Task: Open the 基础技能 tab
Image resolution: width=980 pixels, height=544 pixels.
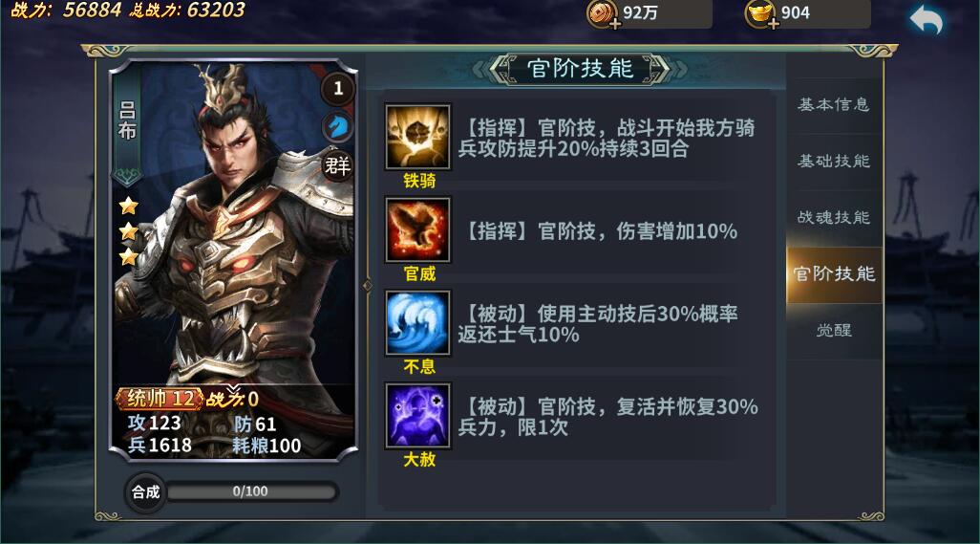Action: (x=834, y=162)
